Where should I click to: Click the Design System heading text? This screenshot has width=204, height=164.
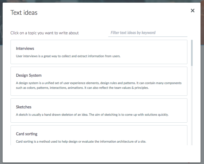click(29, 75)
